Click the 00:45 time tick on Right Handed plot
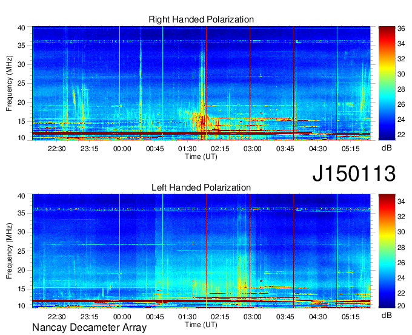Screen dimensions: 412x335 154,149
